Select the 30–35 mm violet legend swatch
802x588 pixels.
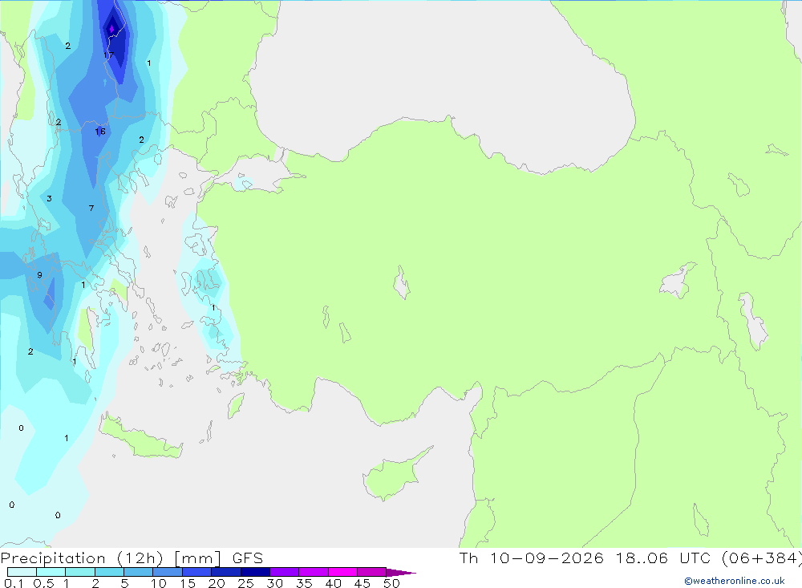click(285, 572)
